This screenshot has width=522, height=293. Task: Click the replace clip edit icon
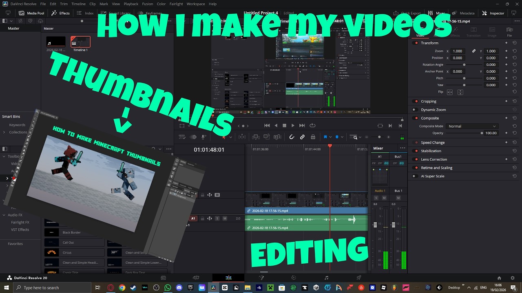[x=277, y=137]
